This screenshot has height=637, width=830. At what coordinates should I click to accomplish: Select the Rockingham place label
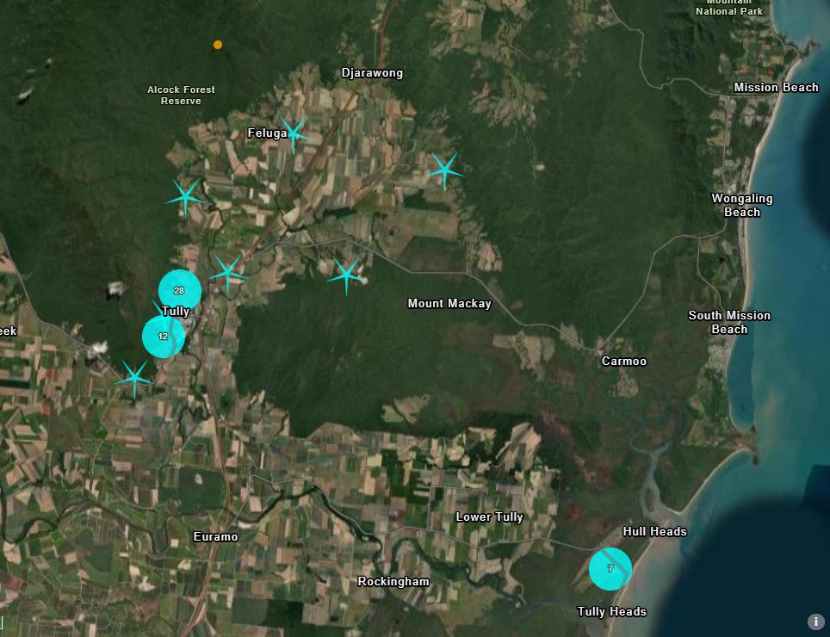pyautogui.click(x=393, y=581)
